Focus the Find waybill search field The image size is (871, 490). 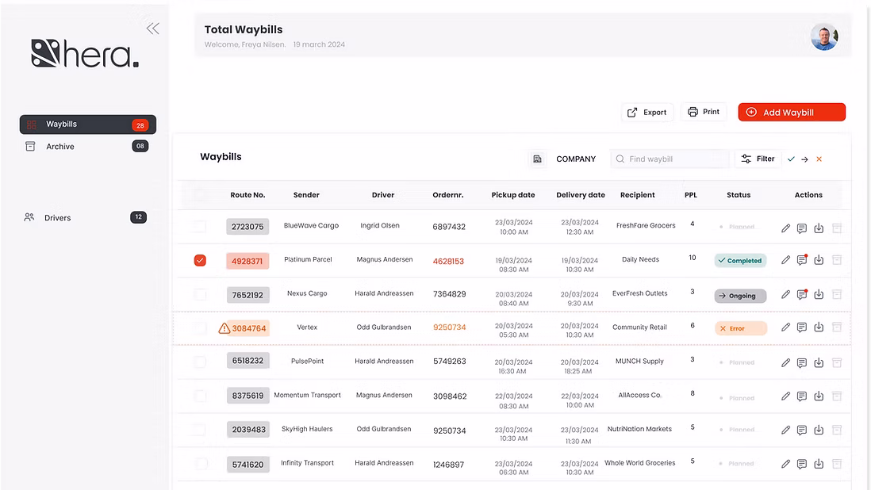click(674, 159)
